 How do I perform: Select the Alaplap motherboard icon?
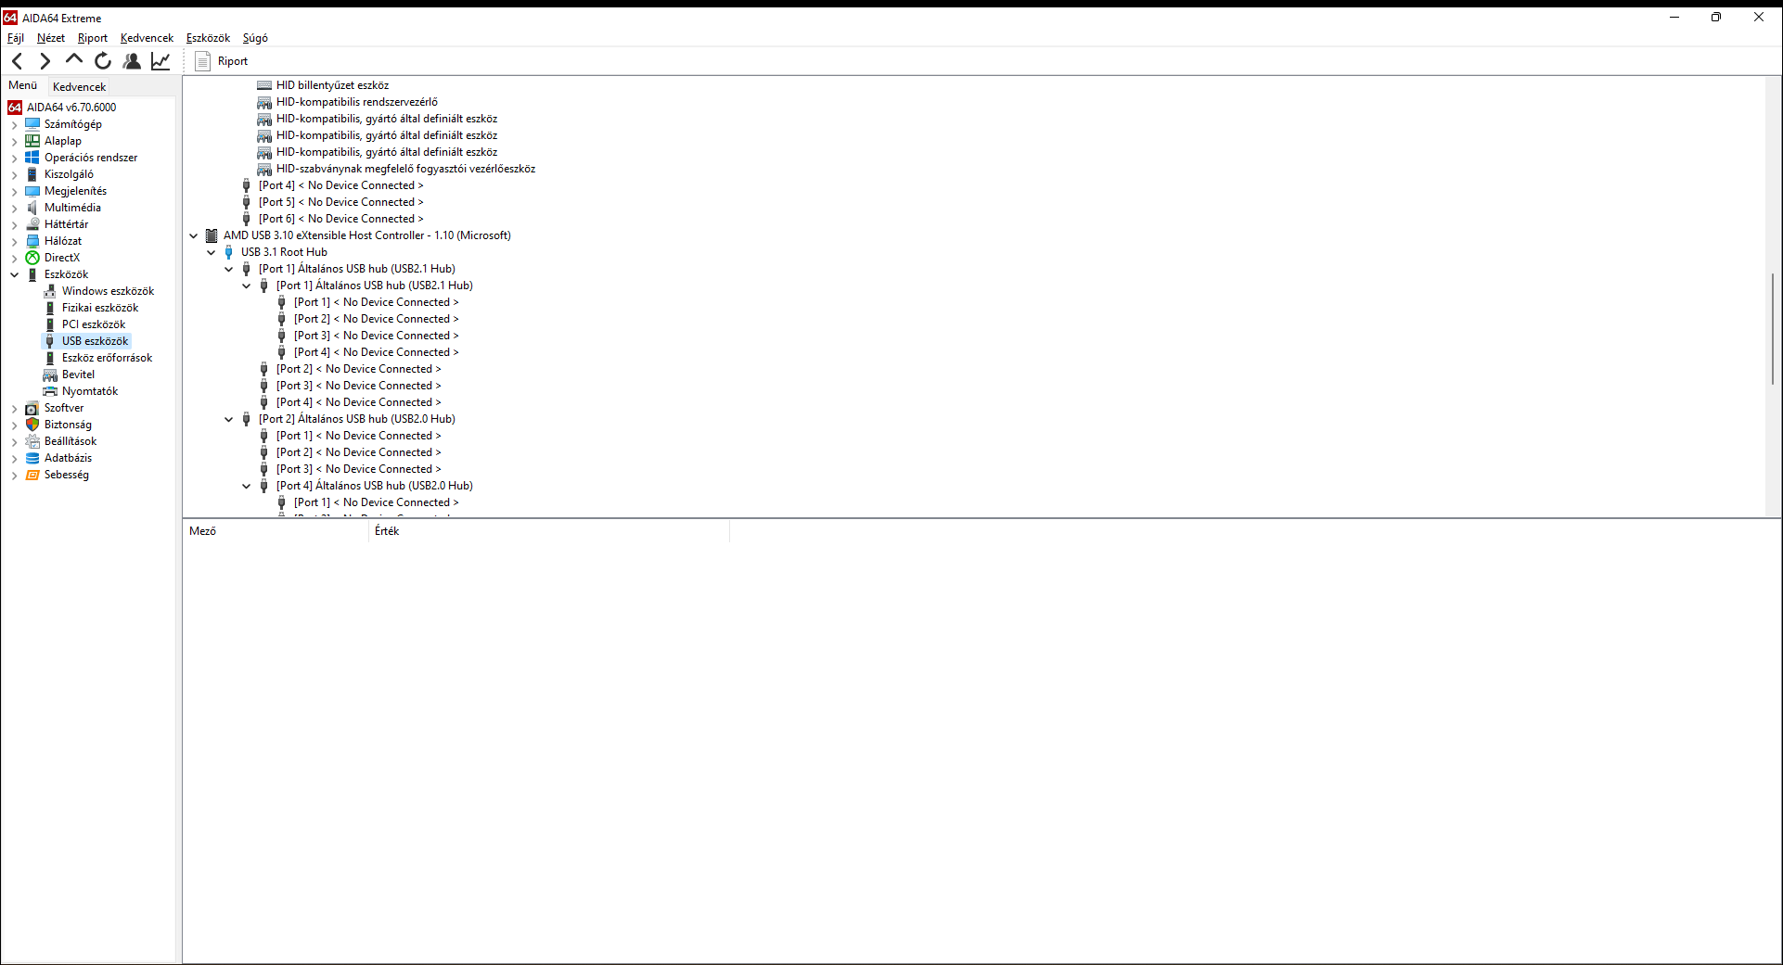coord(32,141)
